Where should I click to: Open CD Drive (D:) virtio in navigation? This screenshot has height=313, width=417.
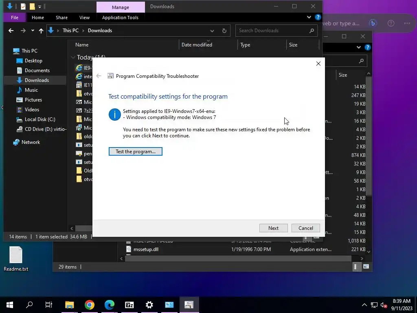tap(46, 129)
